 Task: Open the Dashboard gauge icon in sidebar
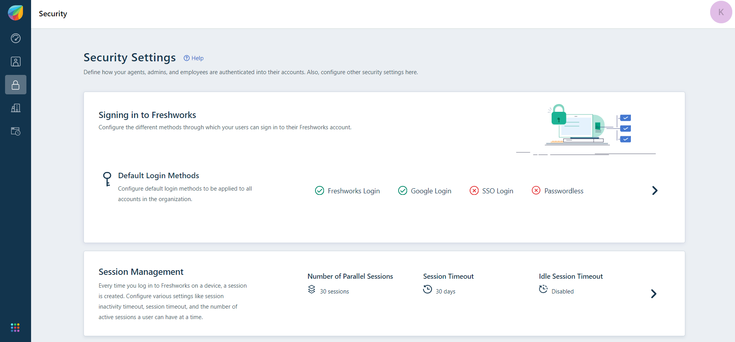coord(16,38)
